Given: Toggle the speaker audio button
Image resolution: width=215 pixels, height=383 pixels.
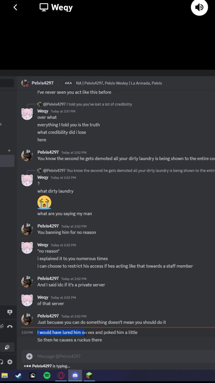Looking at the screenshot, I should point(199,7).
